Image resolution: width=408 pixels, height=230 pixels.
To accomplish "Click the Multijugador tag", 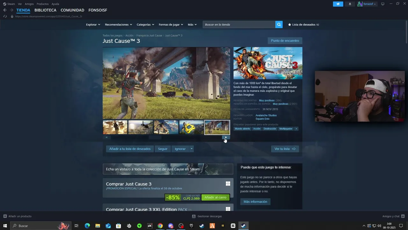I will [x=286, y=129].
